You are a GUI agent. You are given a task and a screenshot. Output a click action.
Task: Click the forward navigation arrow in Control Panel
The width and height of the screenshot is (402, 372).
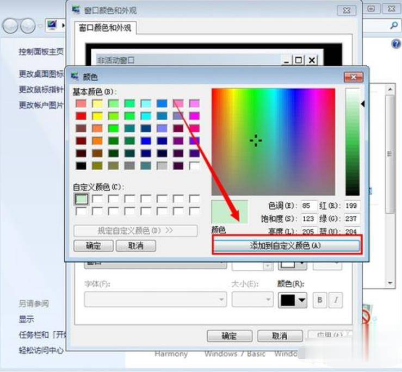point(28,26)
